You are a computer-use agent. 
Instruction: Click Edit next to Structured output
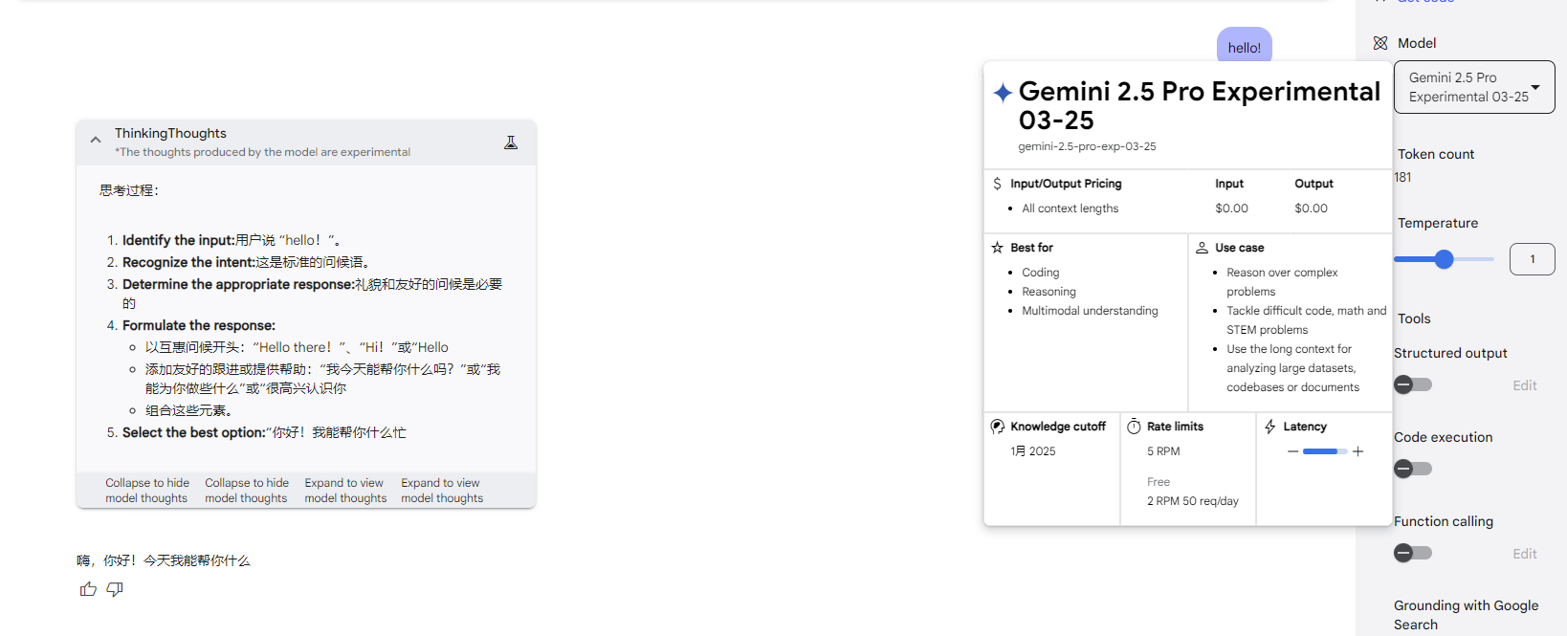click(x=1525, y=385)
